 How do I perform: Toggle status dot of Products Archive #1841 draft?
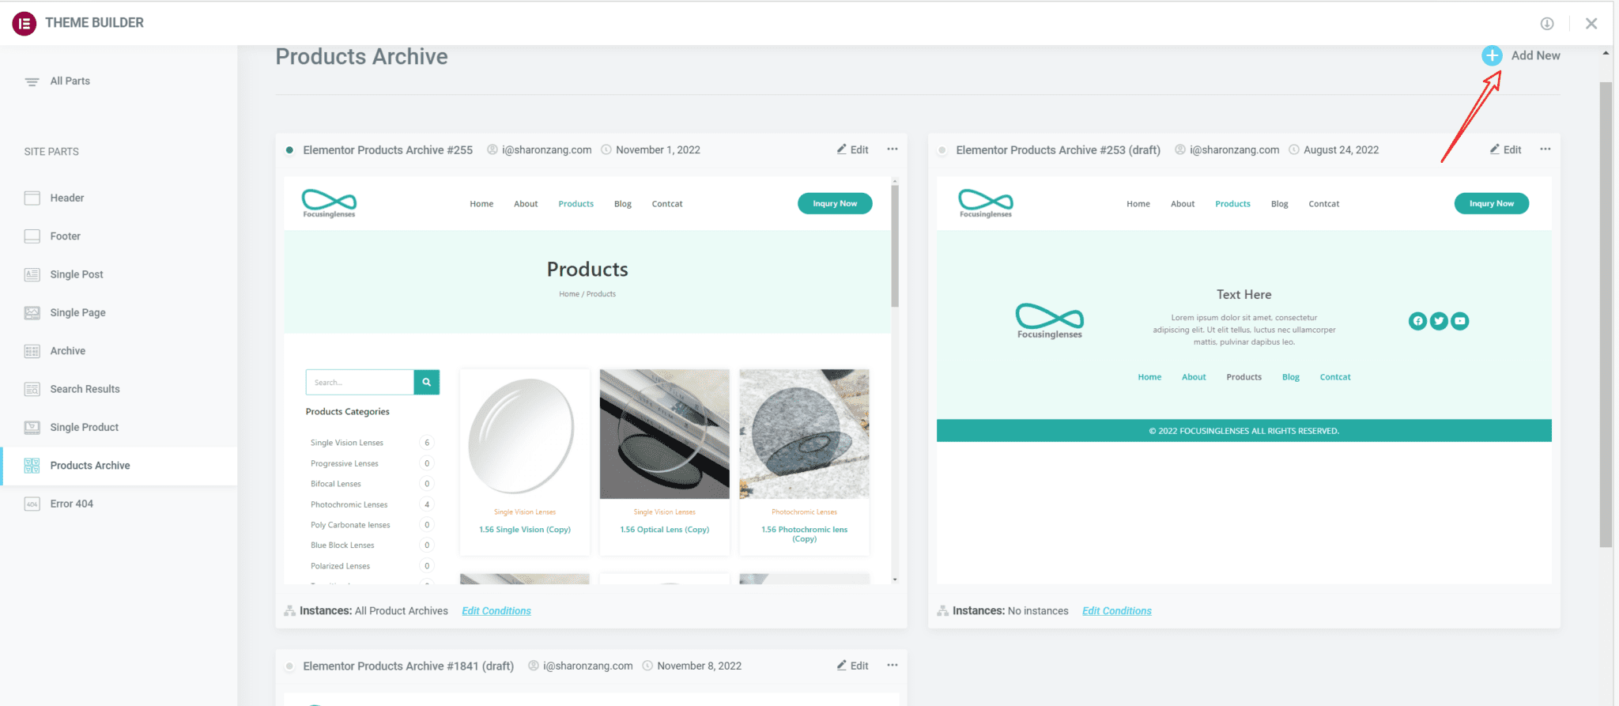click(x=289, y=666)
